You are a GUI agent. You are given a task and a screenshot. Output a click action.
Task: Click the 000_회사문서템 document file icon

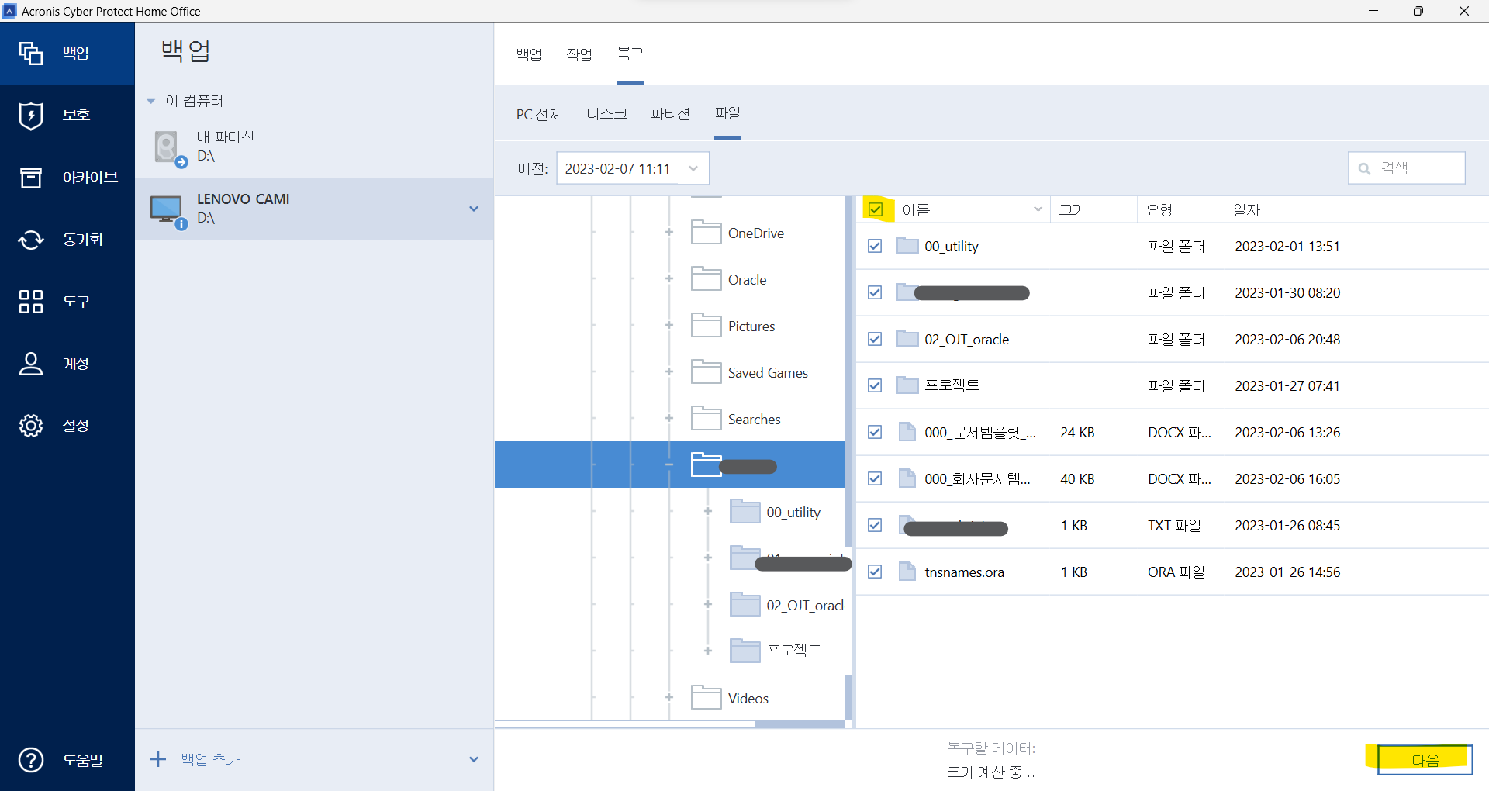pos(907,478)
